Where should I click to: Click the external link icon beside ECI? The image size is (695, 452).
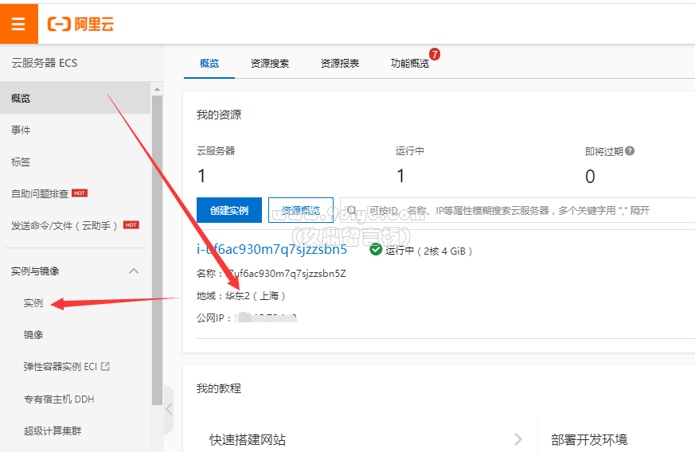[x=105, y=367]
